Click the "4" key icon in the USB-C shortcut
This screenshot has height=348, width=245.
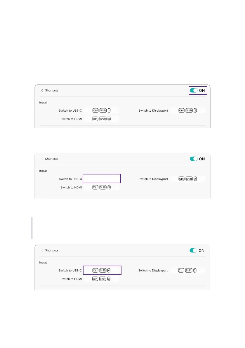tap(109, 270)
